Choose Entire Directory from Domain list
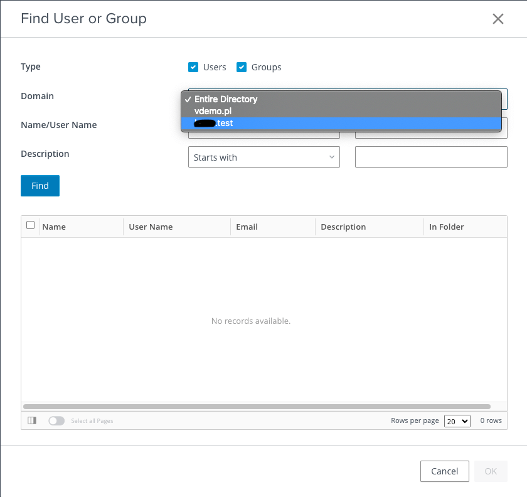The width and height of the screenshot is (527, 497). tap(225, 99)
